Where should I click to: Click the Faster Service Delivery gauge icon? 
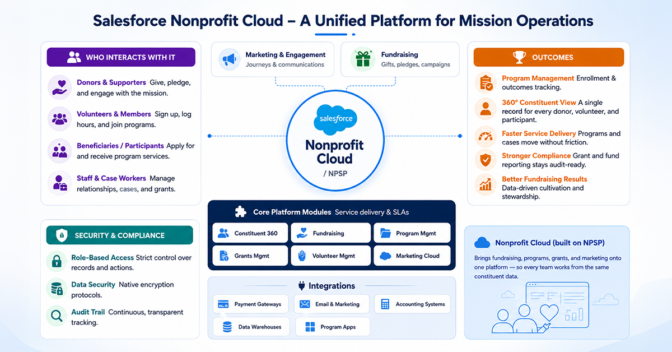(486, 137)
